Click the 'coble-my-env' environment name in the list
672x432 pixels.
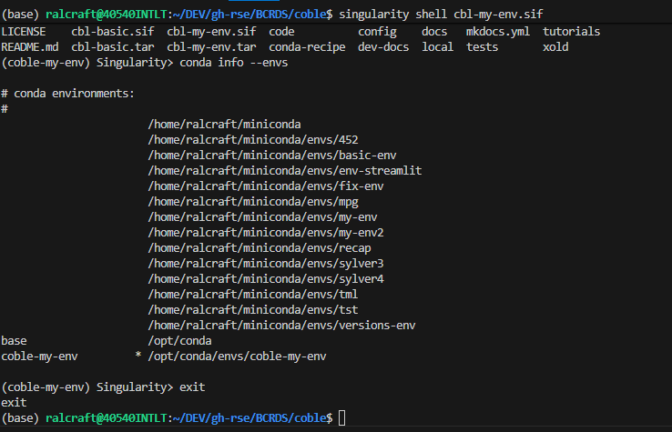(39, 357)
